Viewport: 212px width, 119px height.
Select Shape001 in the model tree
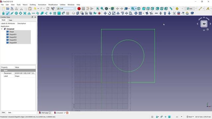click(x=13, y=34)
